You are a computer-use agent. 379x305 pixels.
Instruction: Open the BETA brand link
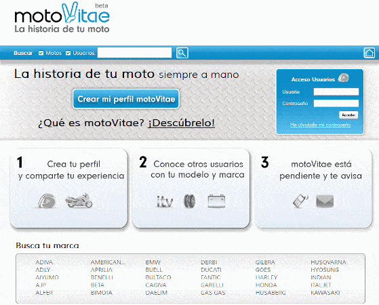(98, 285)
